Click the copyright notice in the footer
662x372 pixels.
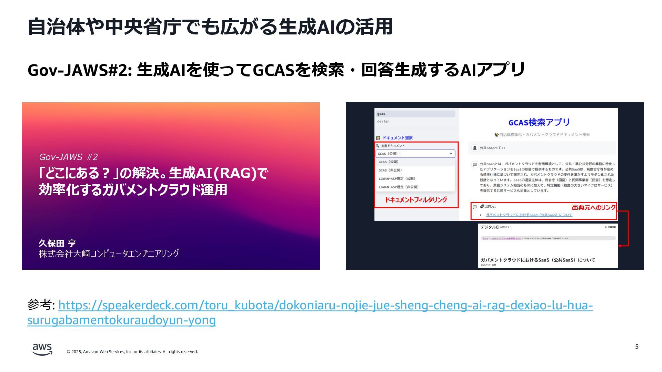[132, 352]
